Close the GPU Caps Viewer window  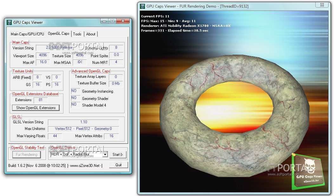(x=123, y=21)
